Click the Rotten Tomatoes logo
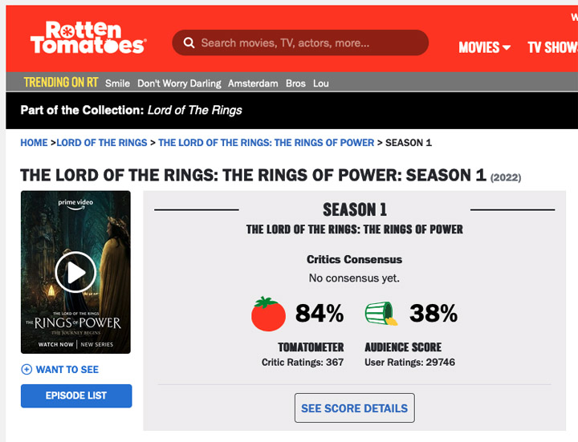 point(88,39)
